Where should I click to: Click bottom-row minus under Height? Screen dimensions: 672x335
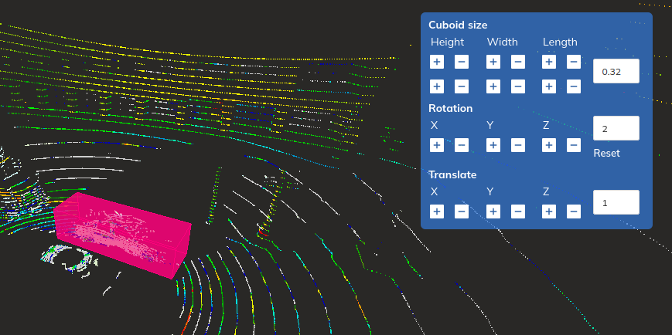(461, 86)
